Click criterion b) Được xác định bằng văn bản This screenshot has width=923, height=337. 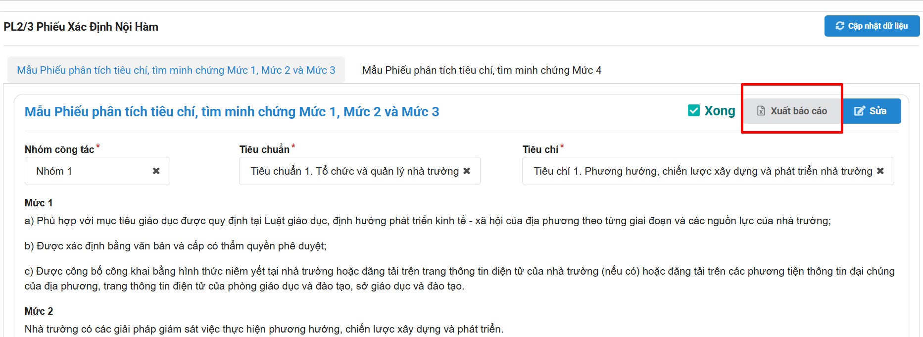(x=175, y=246)
